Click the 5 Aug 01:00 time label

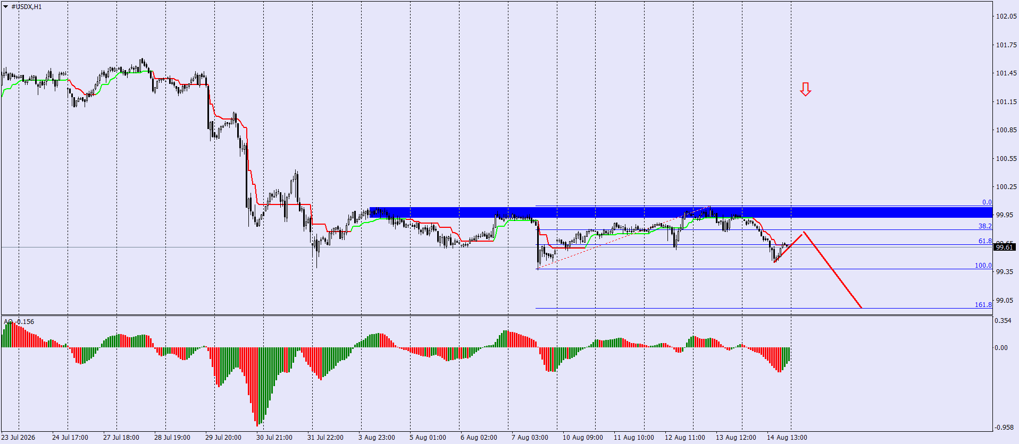[x=428, y=438]
